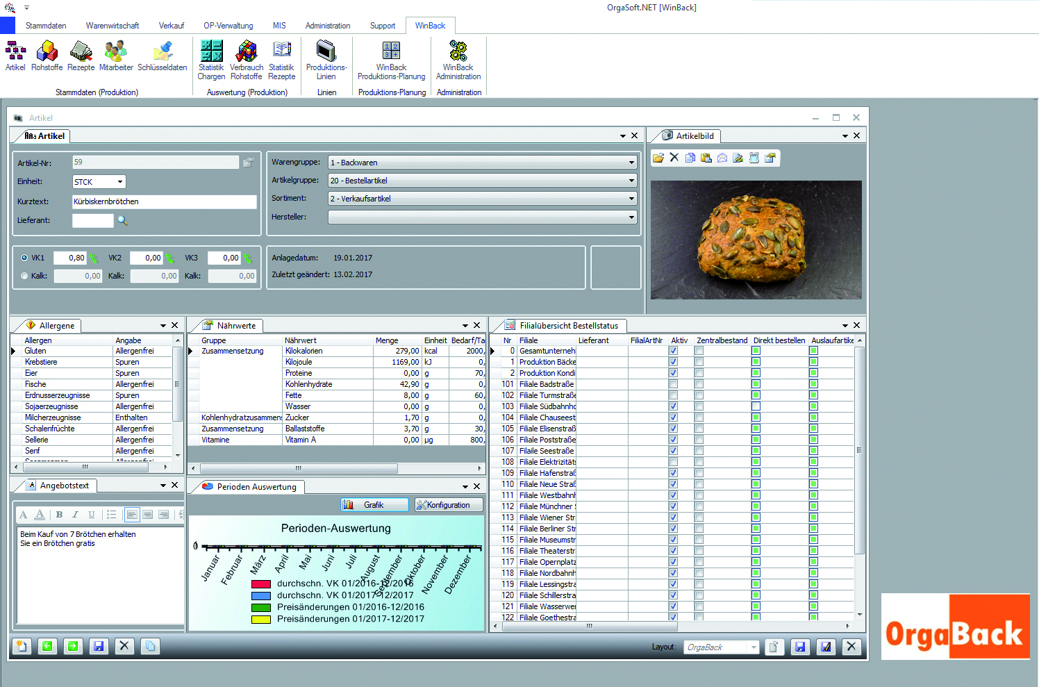Open the Warengruppe dropdown
Viewport: 1039px width, 687px height.
tap(631, 163)
